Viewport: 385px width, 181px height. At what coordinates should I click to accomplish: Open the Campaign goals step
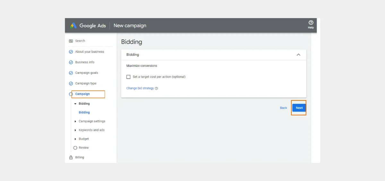click(x=87, y=73)
